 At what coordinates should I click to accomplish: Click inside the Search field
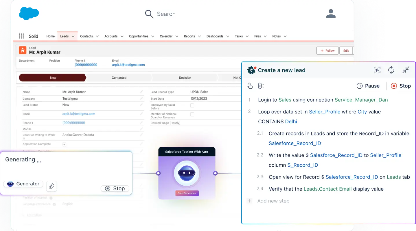(167, 14)
